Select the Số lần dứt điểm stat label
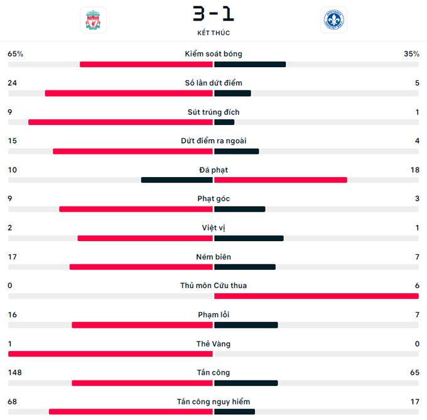The width and height of the screenshot is (427, 420). [x=213, y=83]
